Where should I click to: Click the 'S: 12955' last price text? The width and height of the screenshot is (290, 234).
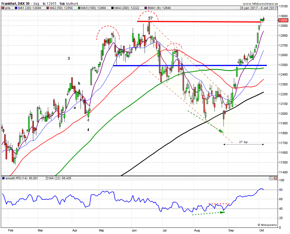[x=49, y=3]
